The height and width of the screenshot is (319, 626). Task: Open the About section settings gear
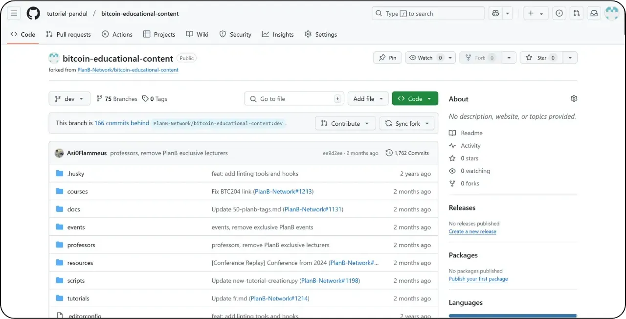click(574, 98)
